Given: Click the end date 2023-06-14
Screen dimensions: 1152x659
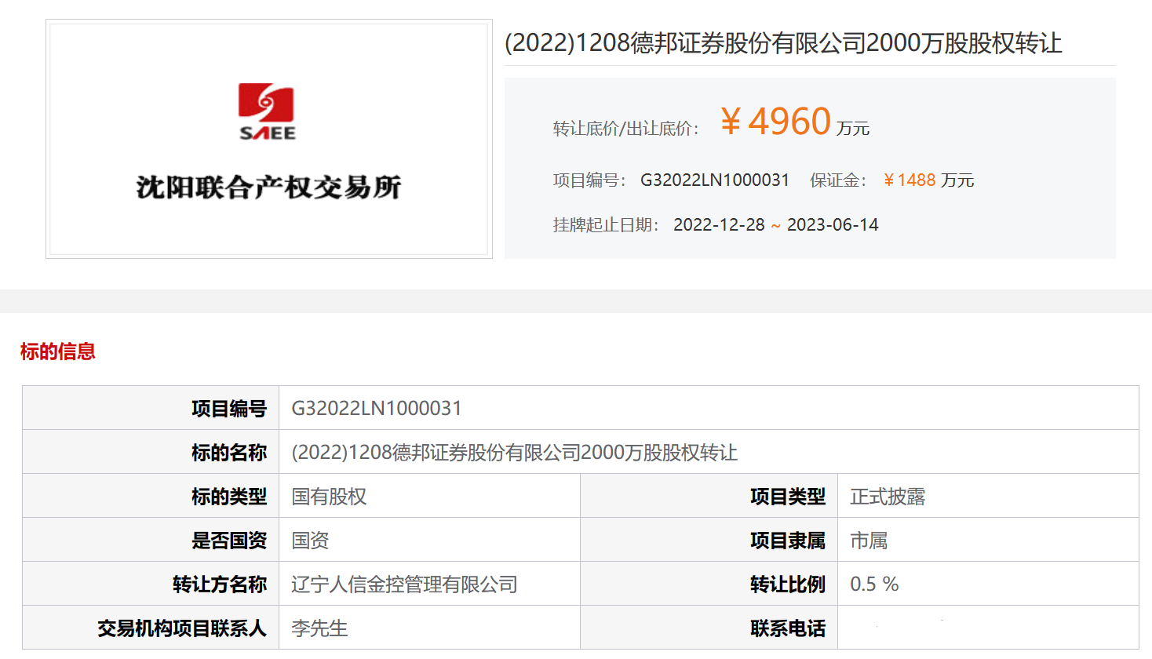Looking at the screenshot, I should point(833,225).
